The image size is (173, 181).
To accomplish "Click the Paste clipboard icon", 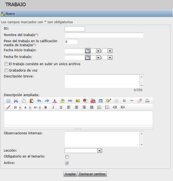I will click(31, 101).
